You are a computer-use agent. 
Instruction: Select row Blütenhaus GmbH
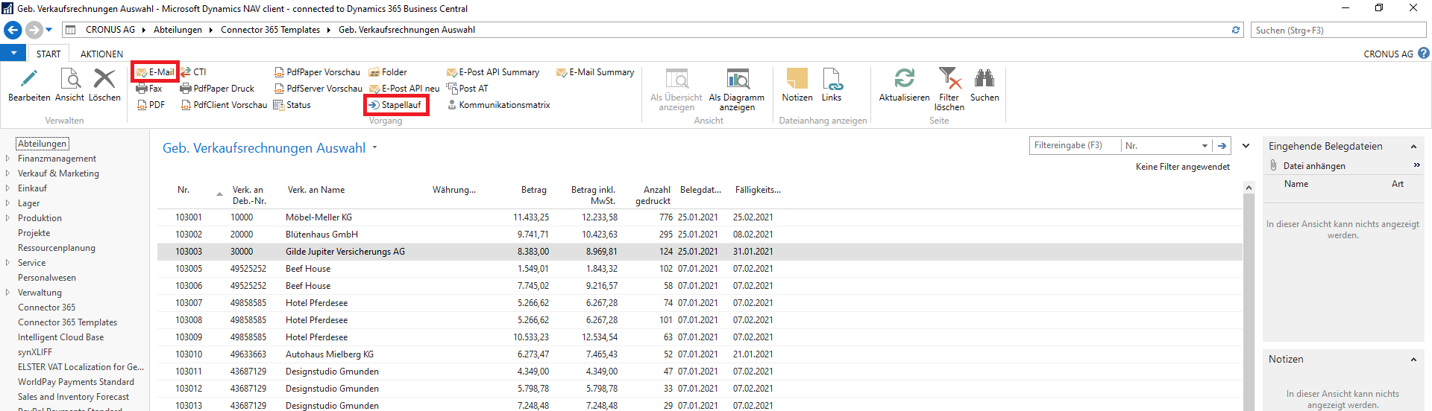pyautogui.click(x=700, y=235)
